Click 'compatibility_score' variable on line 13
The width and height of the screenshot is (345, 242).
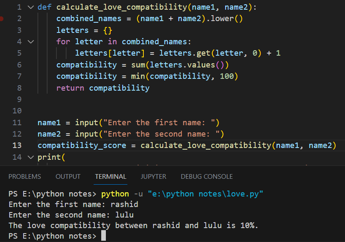click(x=82, y=145)
